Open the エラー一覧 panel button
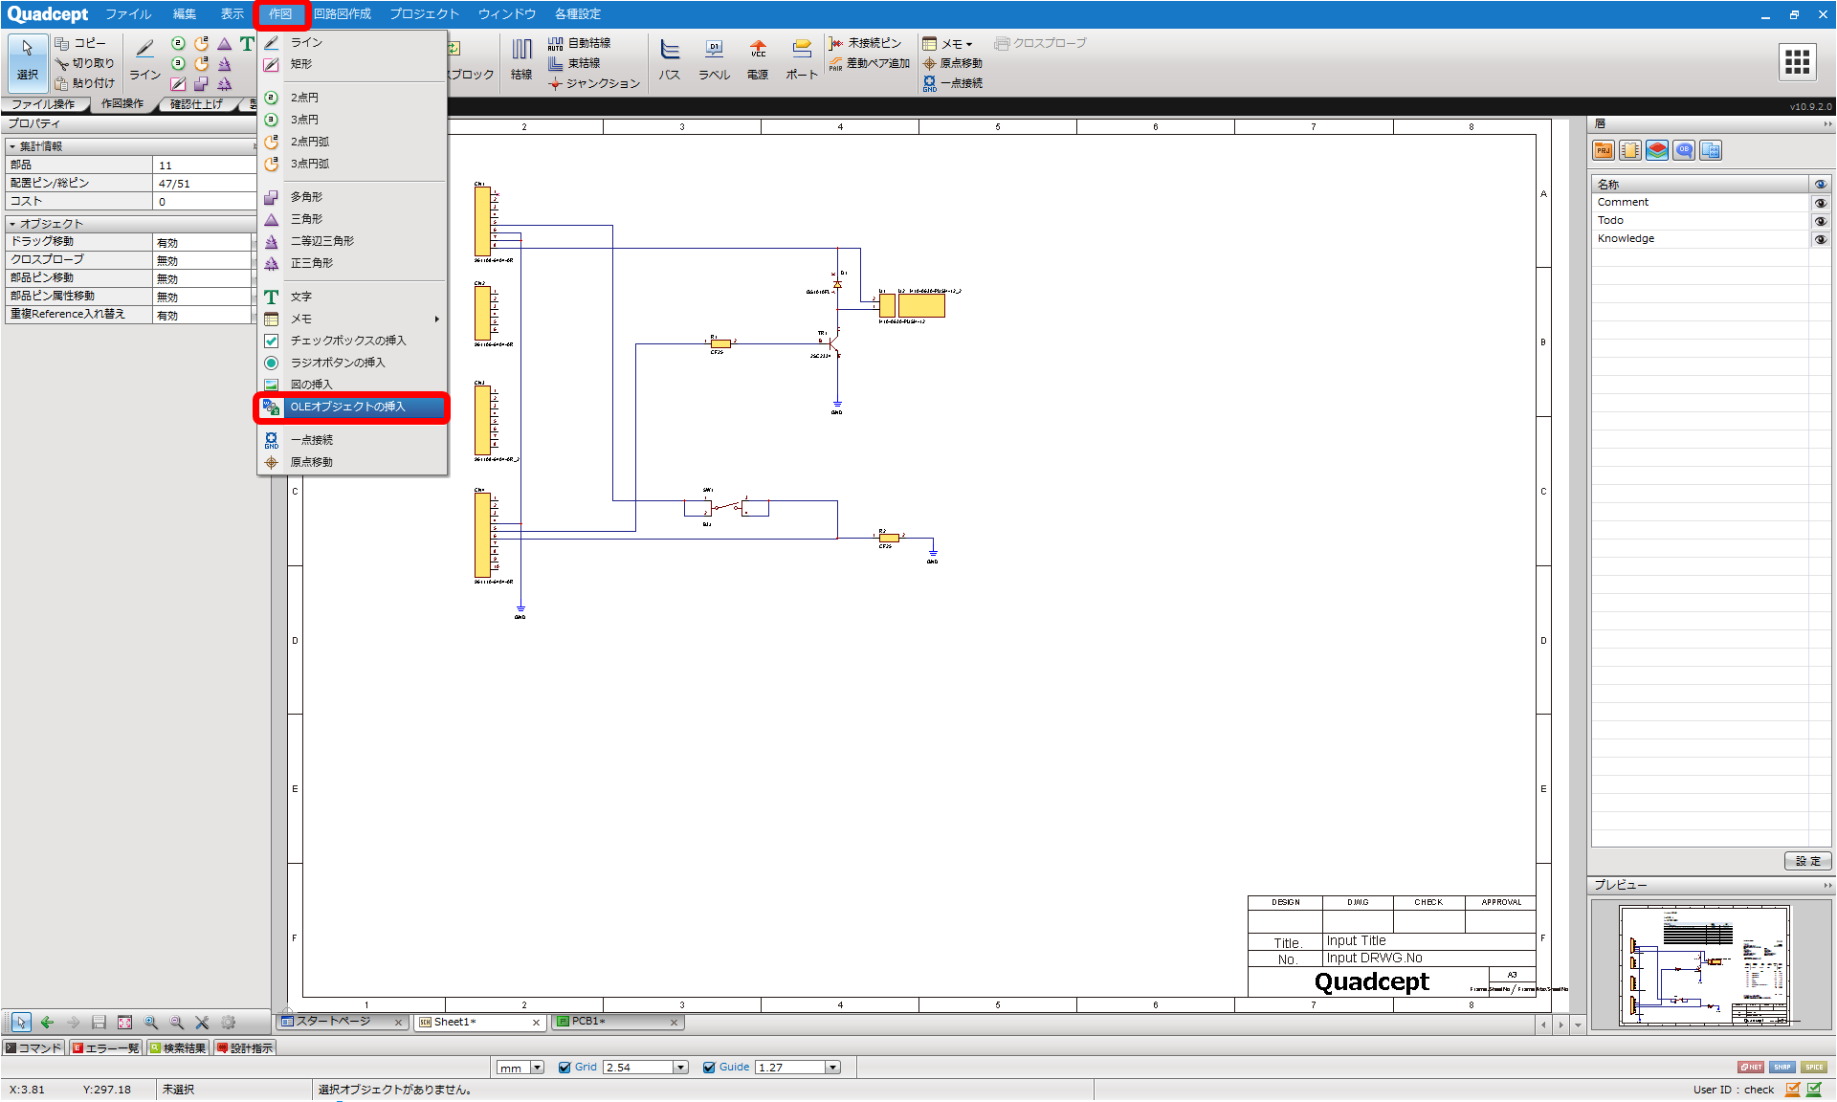The image size is (1837, 1102). (104, 1048)
